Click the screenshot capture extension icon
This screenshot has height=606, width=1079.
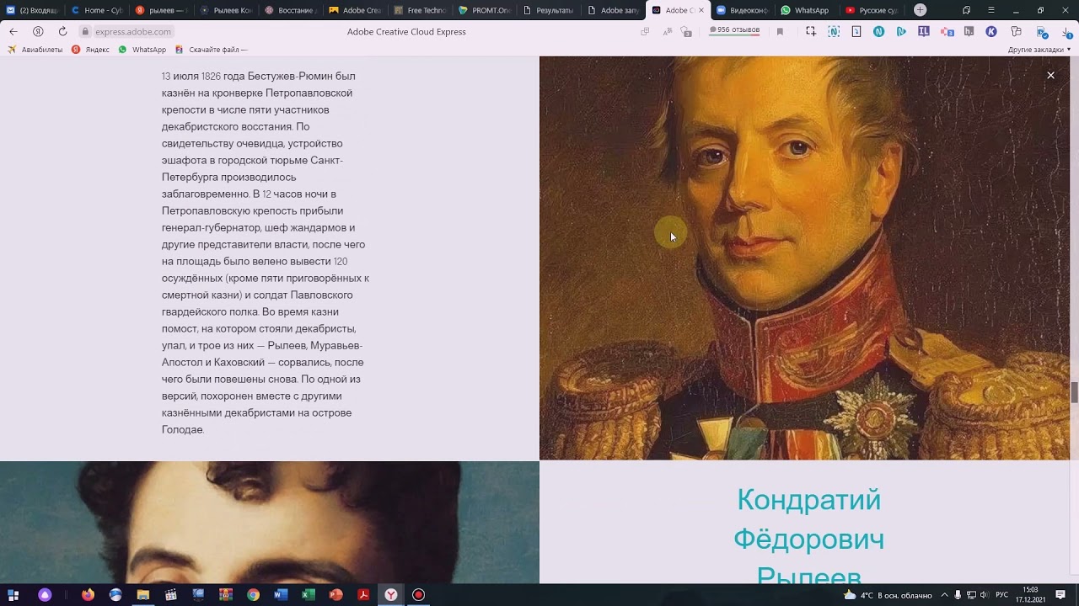[x=811, y=31]
